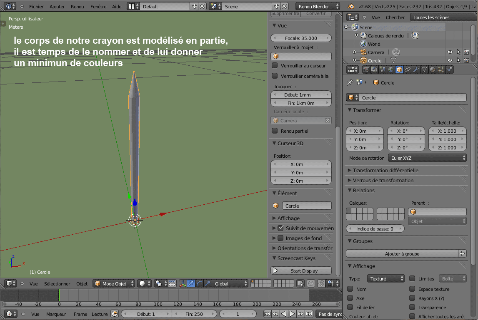Open the Global orientation dropdown

(230, 284)
